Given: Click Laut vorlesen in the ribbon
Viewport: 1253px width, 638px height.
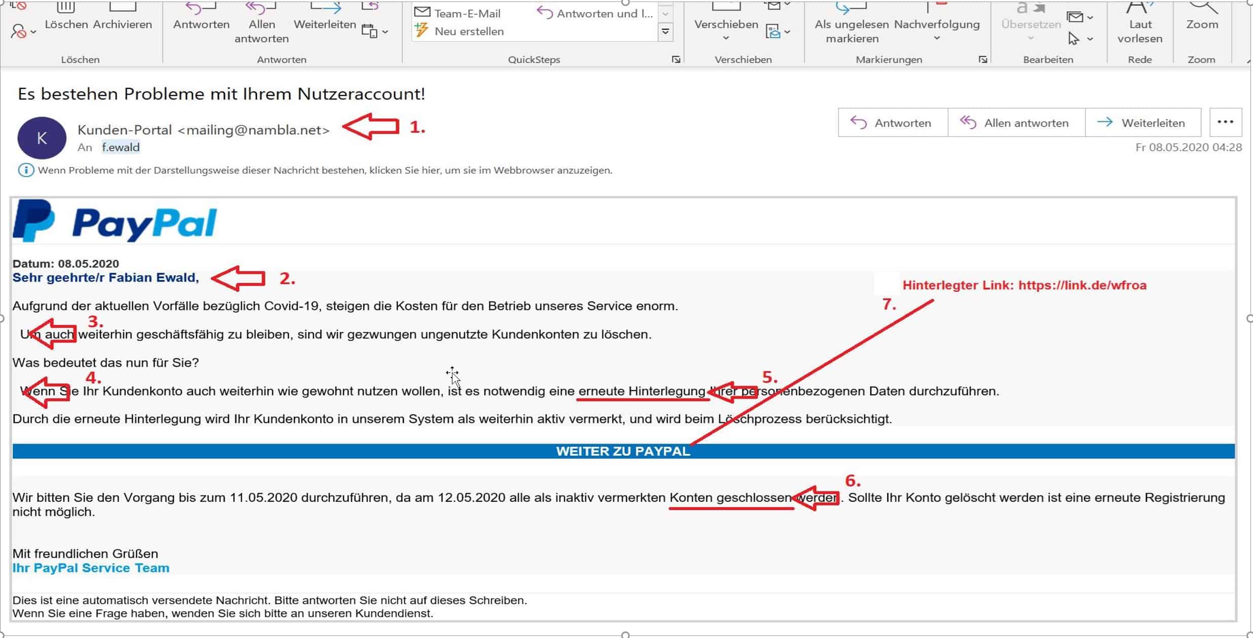Looking at the screenshot, I should (1140, 23).
